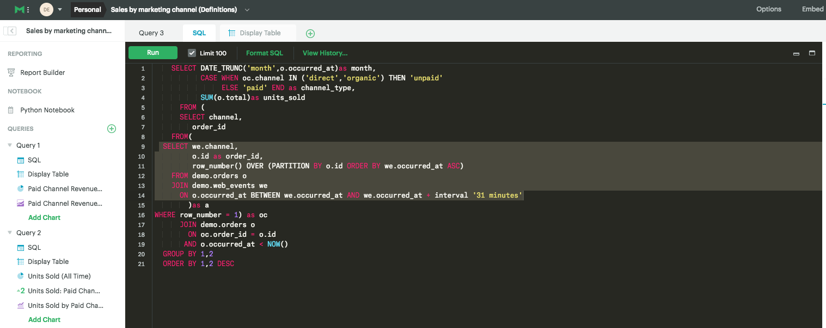826x328 pixels.
Task: Click Add Chart under Query 1
Action: pyautogui.click(x=44, y=218)
